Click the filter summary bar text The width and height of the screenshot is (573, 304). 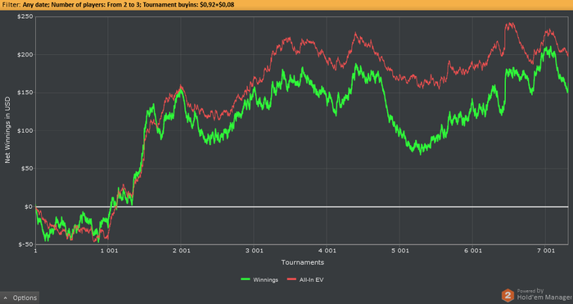pos(119,5)
